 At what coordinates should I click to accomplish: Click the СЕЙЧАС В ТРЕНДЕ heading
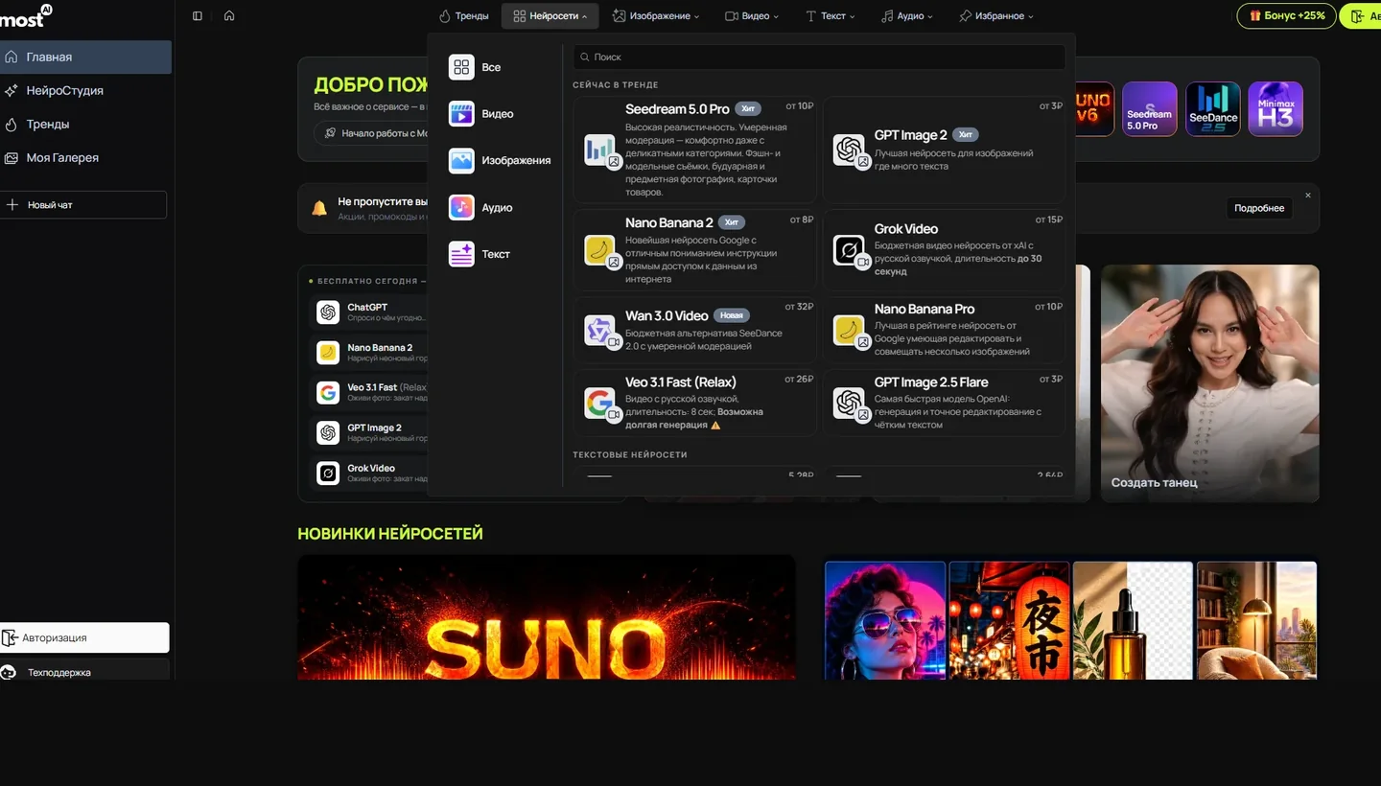click(x=616, y=85)
